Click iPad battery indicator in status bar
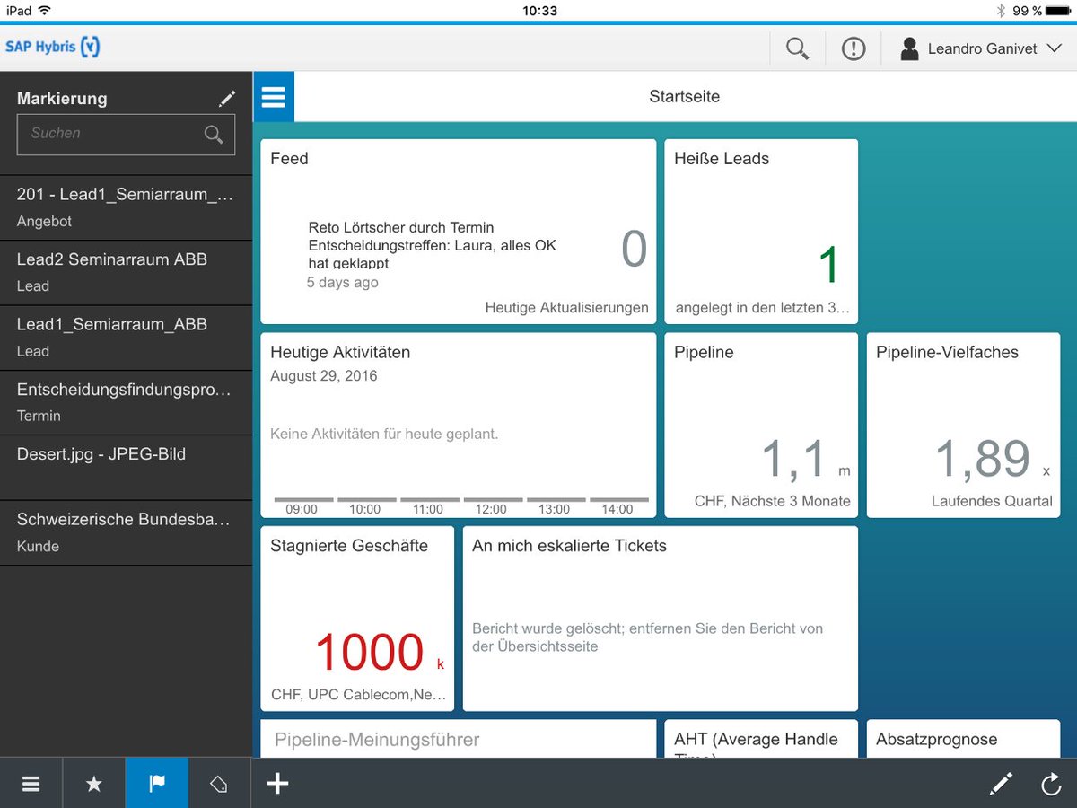This screenshot has width=1077, height=808. point(1059,11)
